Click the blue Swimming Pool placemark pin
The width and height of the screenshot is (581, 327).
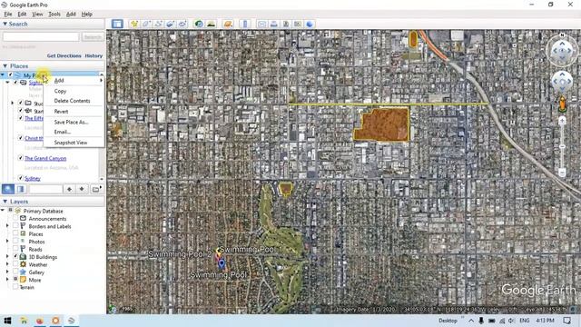pos(222,263)
